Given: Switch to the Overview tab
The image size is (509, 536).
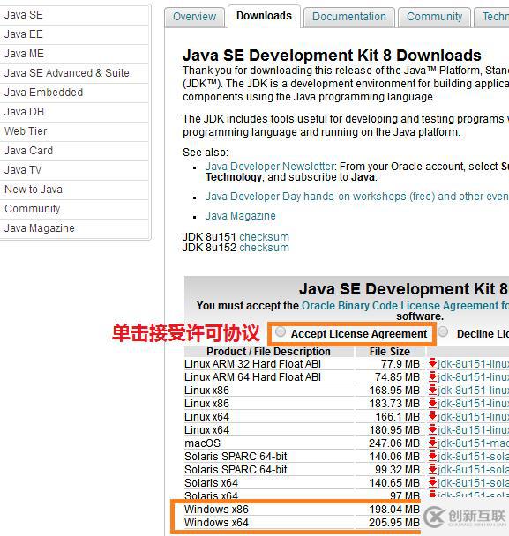Looking at the screenshot, I should tap(195, 17).
